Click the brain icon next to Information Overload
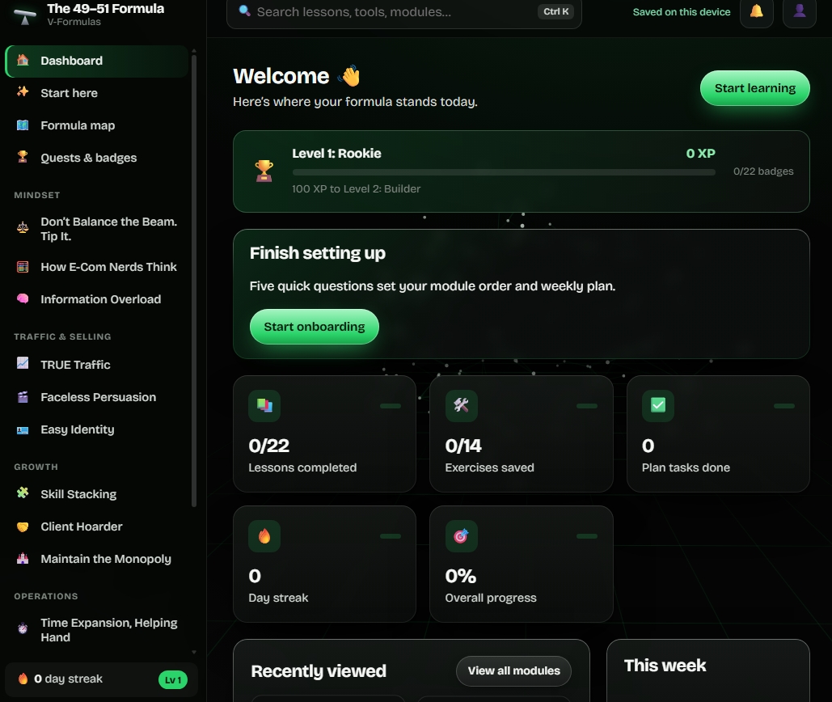Viewport: 832px width, 702px height. (23, 298)
